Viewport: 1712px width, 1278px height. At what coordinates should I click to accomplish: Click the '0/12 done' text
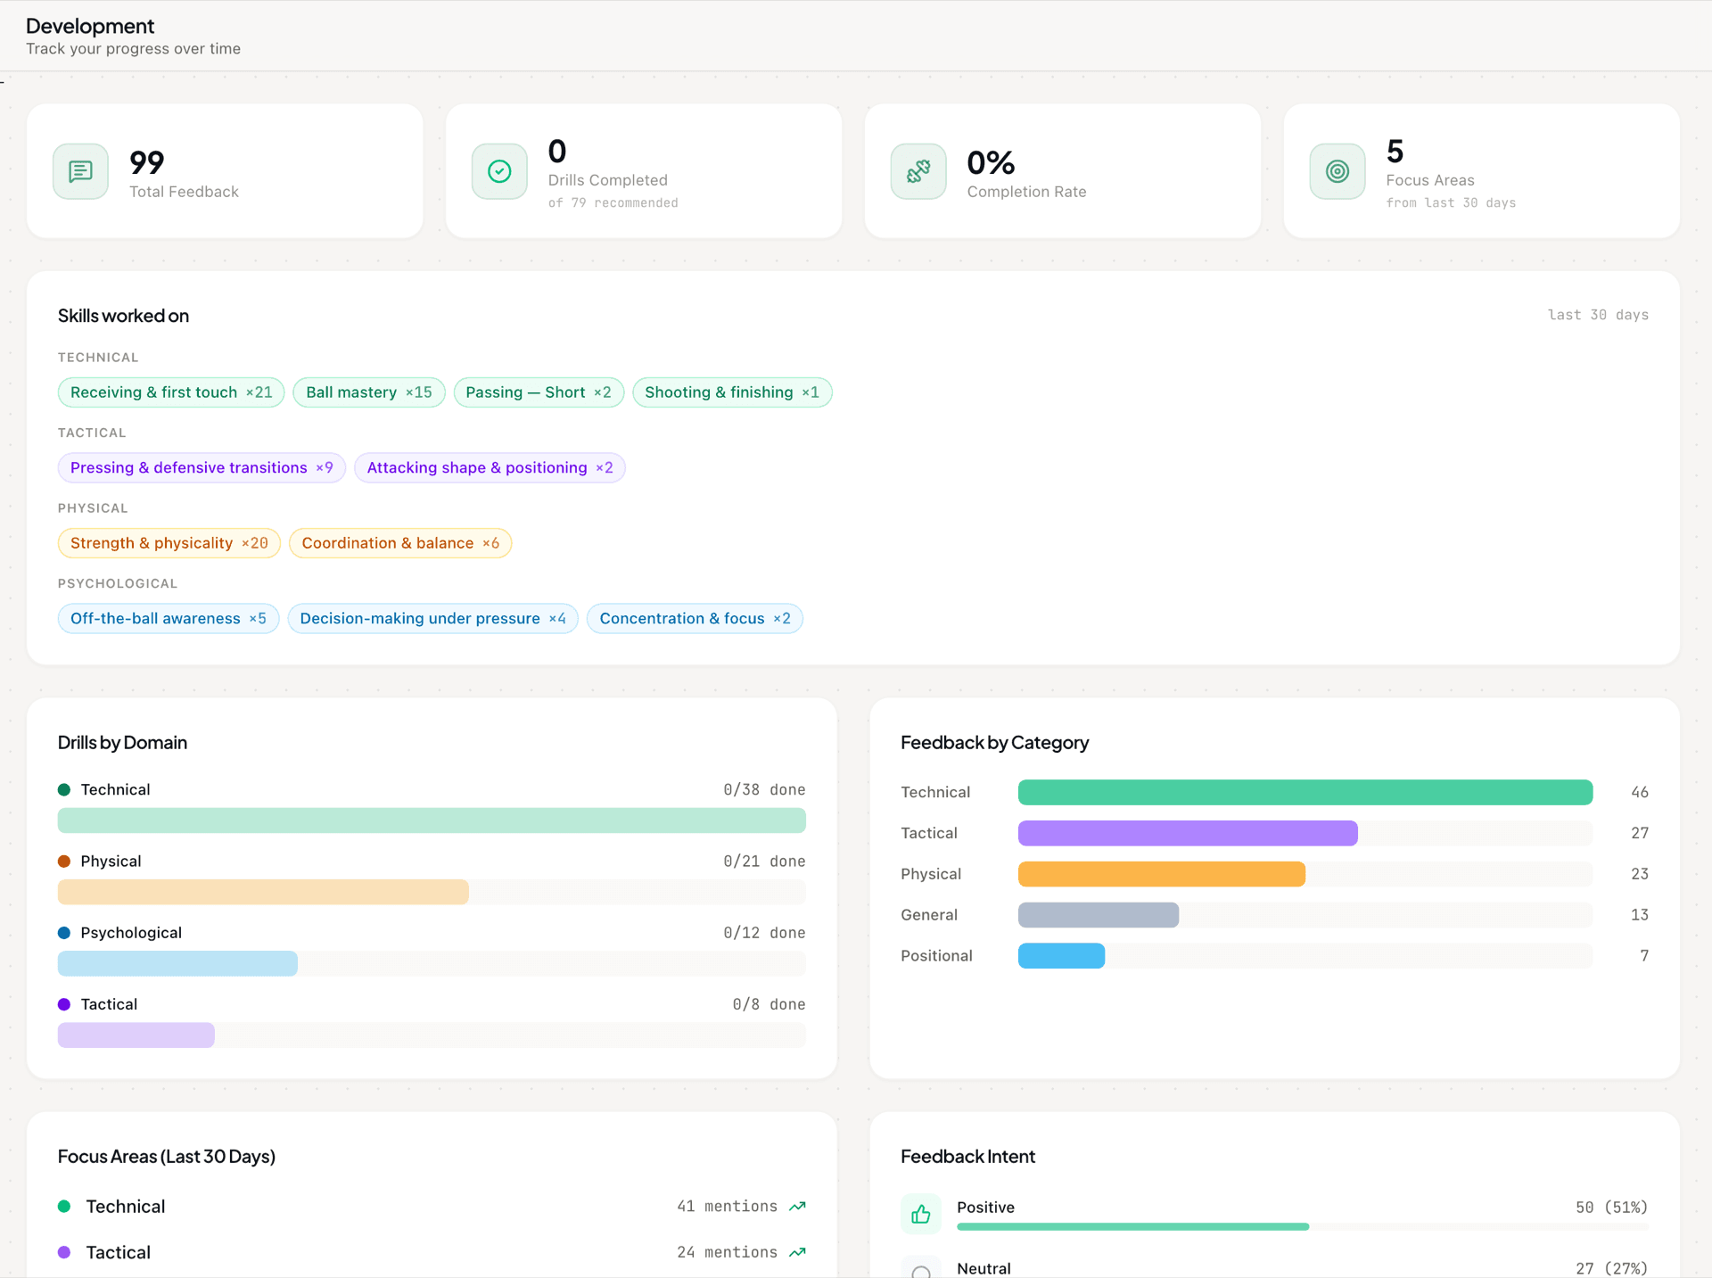point(764,933)
